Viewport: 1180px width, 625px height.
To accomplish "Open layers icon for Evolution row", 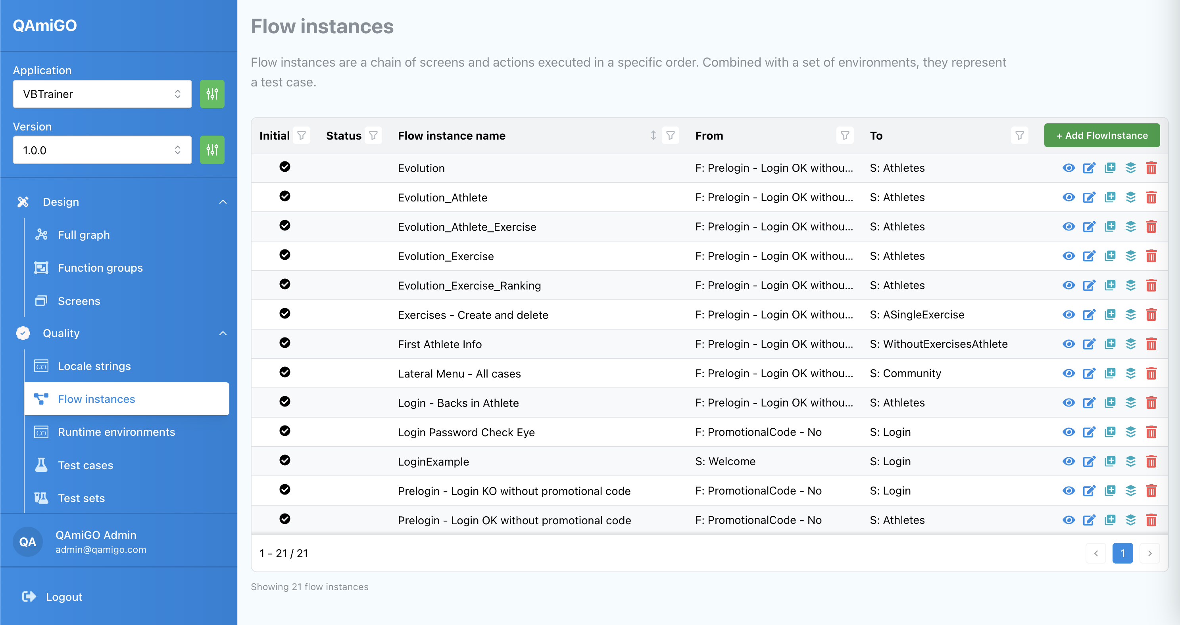I will click(1130, 168).
